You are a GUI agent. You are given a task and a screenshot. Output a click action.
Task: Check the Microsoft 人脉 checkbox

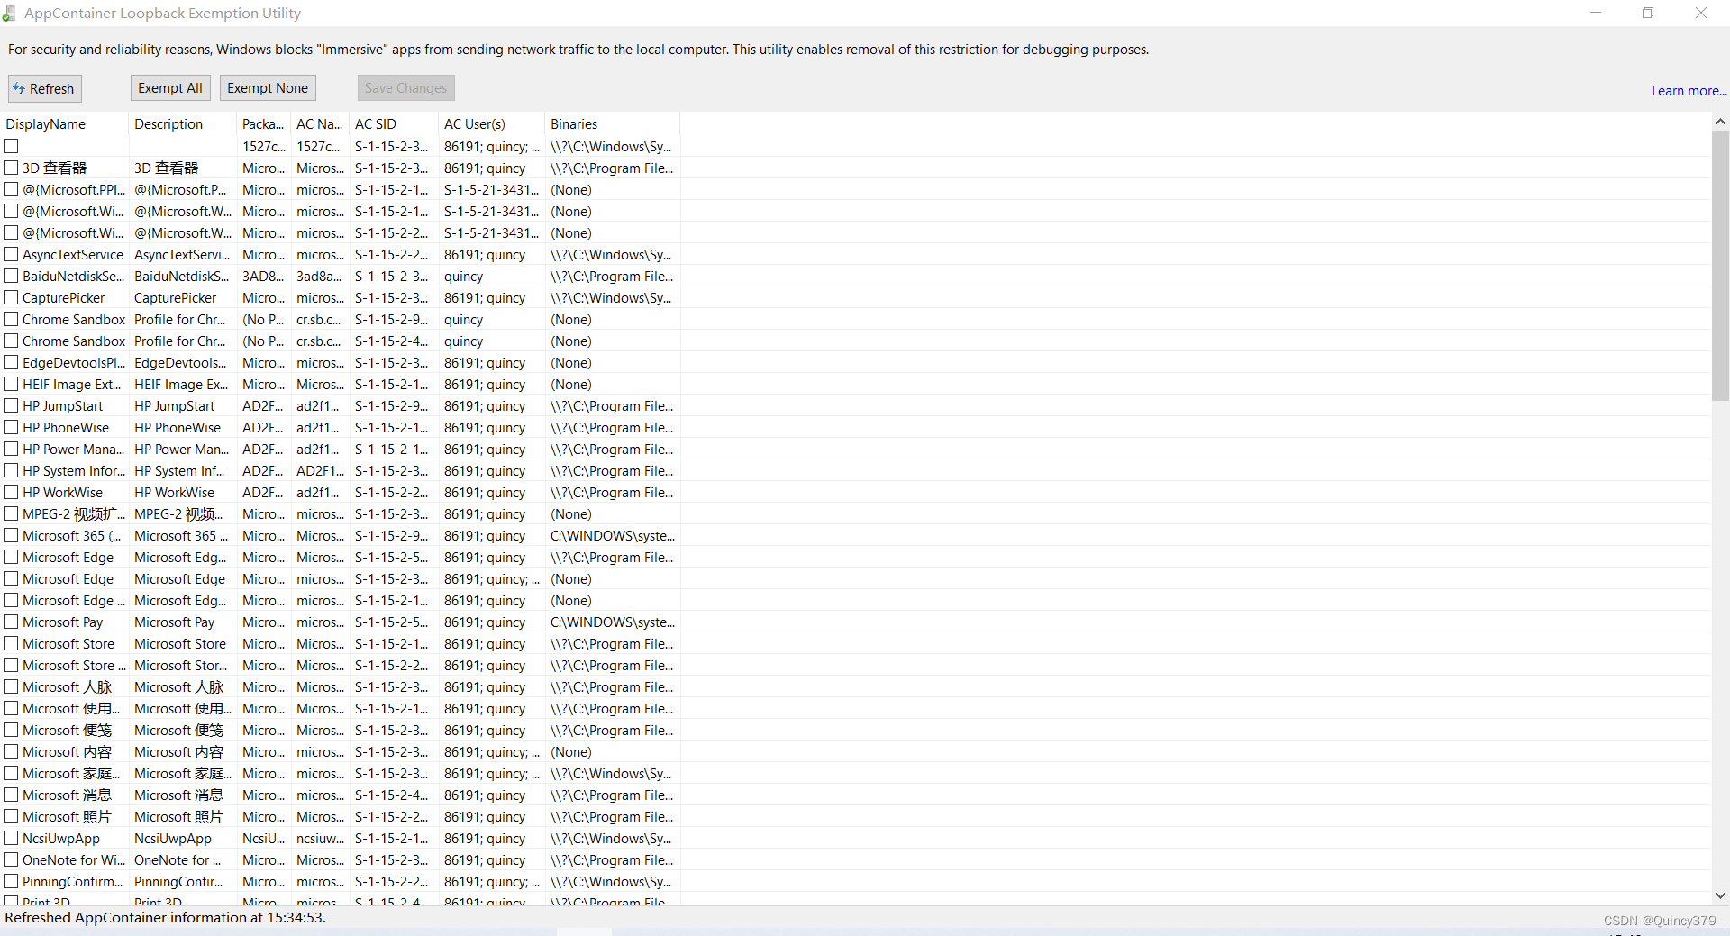(11, 686)
